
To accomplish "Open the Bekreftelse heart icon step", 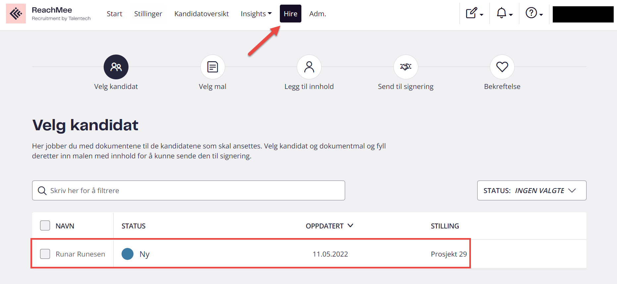I will click(x=502, y=67).
